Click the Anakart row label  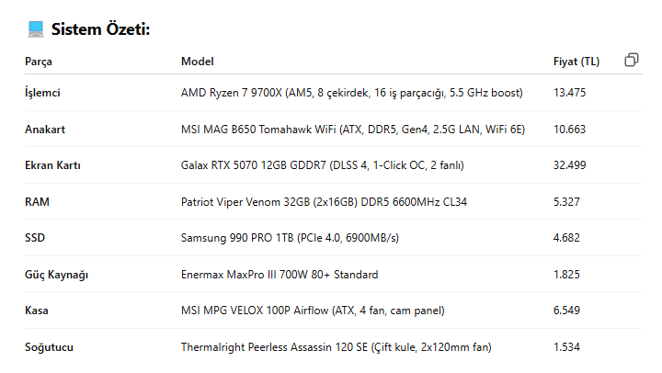(x=44, y=130)
